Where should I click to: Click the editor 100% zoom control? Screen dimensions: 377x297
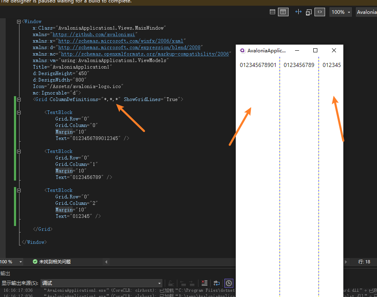tap(8, 262)
